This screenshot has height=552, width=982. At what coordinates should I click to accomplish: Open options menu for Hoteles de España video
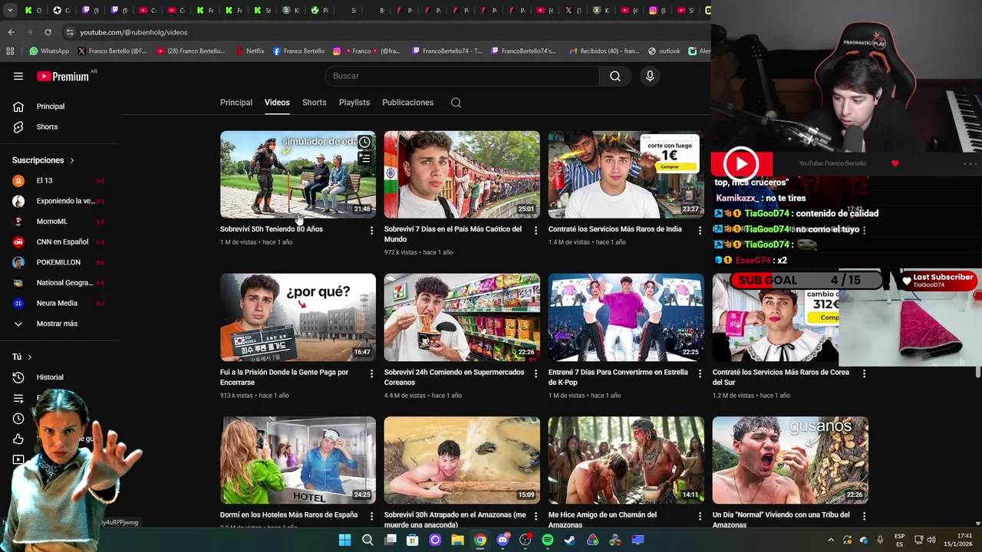[x=371, y=517]
